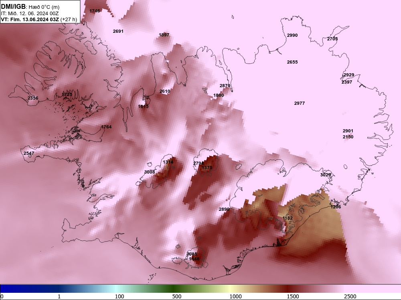Click the 2990 value in the northeast
The image size is (401, 300).
(x=292, y=36)
